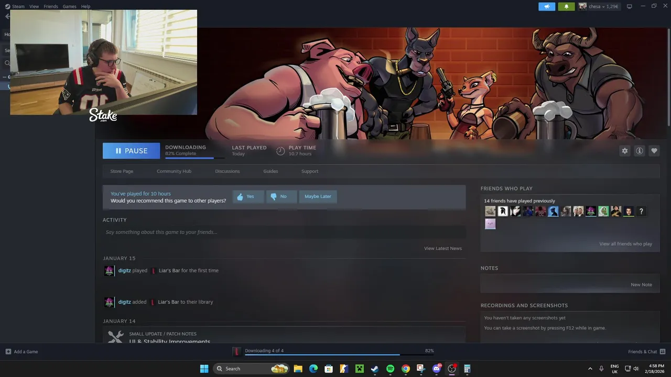
Task: Open 'Small Update / Patch Notes' news item
Action: point(284,336)
